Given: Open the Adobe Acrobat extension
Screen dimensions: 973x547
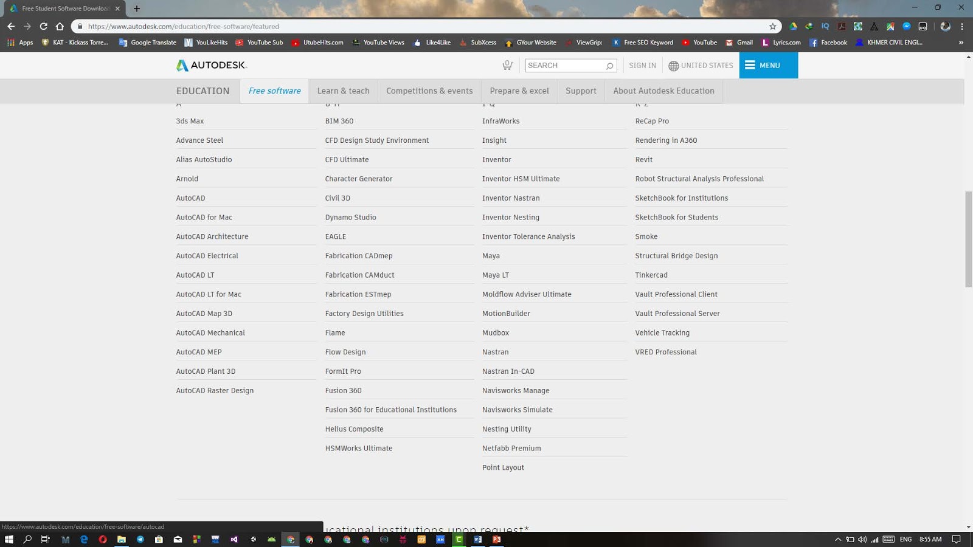Looking at the screenshot, I should click(842, 26).
